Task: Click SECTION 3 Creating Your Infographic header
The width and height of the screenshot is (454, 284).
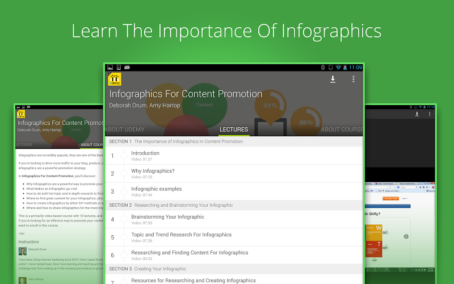Action: pyautogui.click(x=234, y=269)
